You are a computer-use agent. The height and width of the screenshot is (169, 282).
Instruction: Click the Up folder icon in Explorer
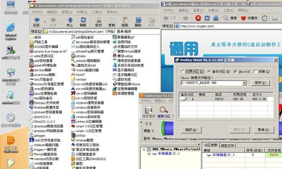pyautogui.click(x=70, y=20)
